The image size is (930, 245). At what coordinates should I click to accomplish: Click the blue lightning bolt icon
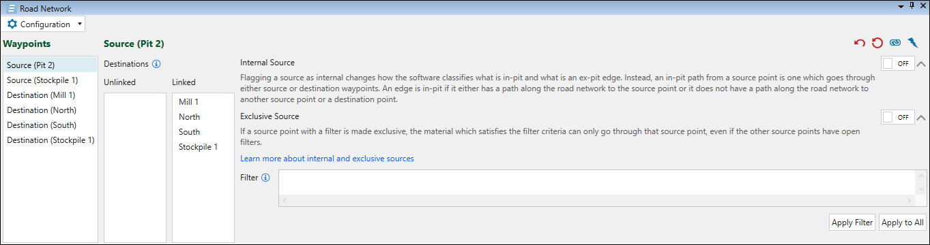[x=913, y=43]
